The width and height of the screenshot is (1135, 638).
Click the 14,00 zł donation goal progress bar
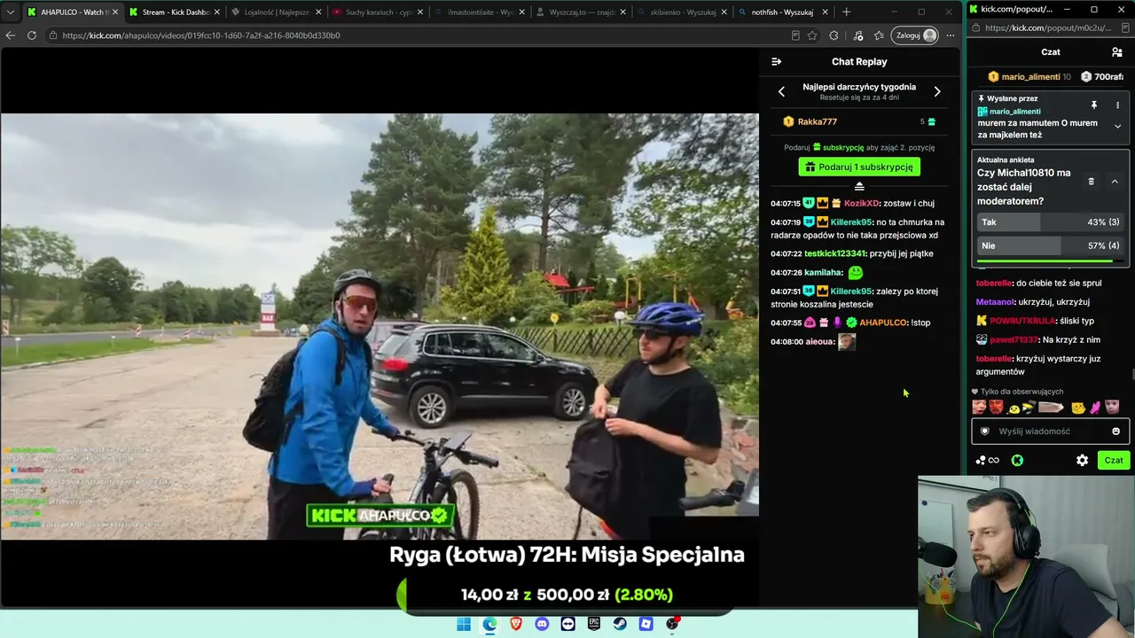tap(567, 595)
